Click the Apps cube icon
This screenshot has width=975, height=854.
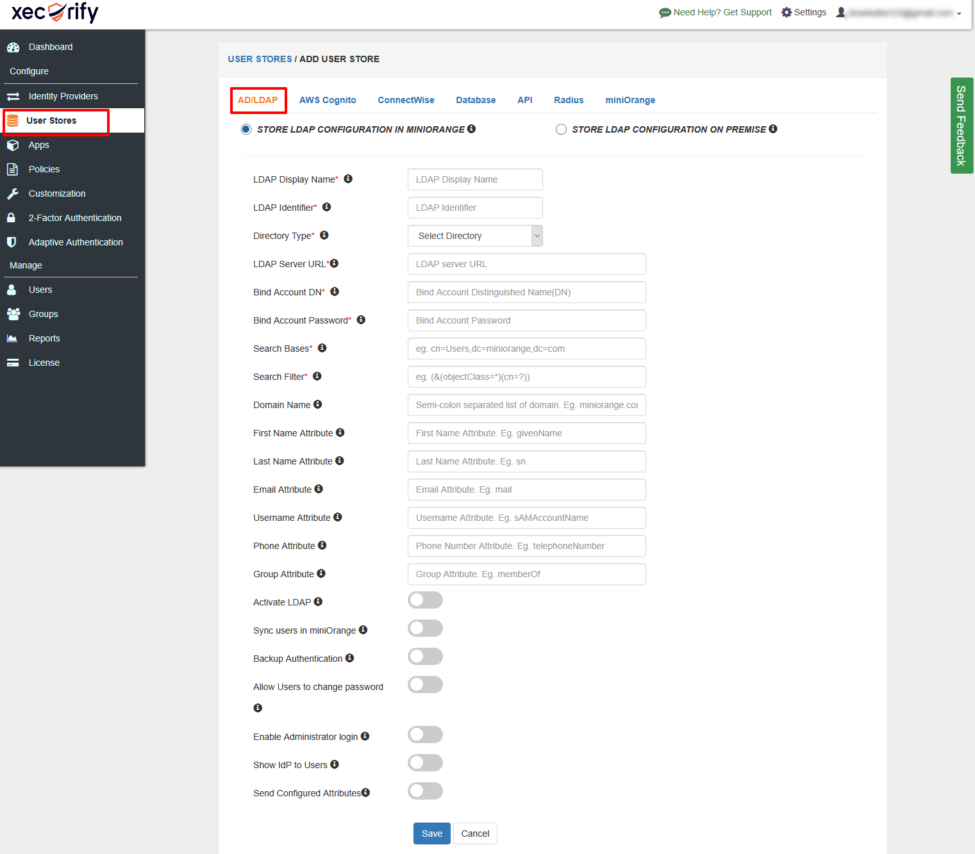pos(13,145)
